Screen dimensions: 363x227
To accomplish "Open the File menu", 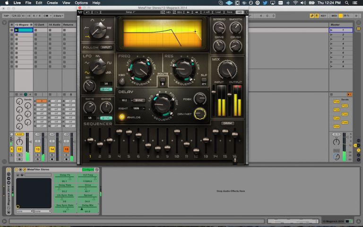I will [28, 3].
